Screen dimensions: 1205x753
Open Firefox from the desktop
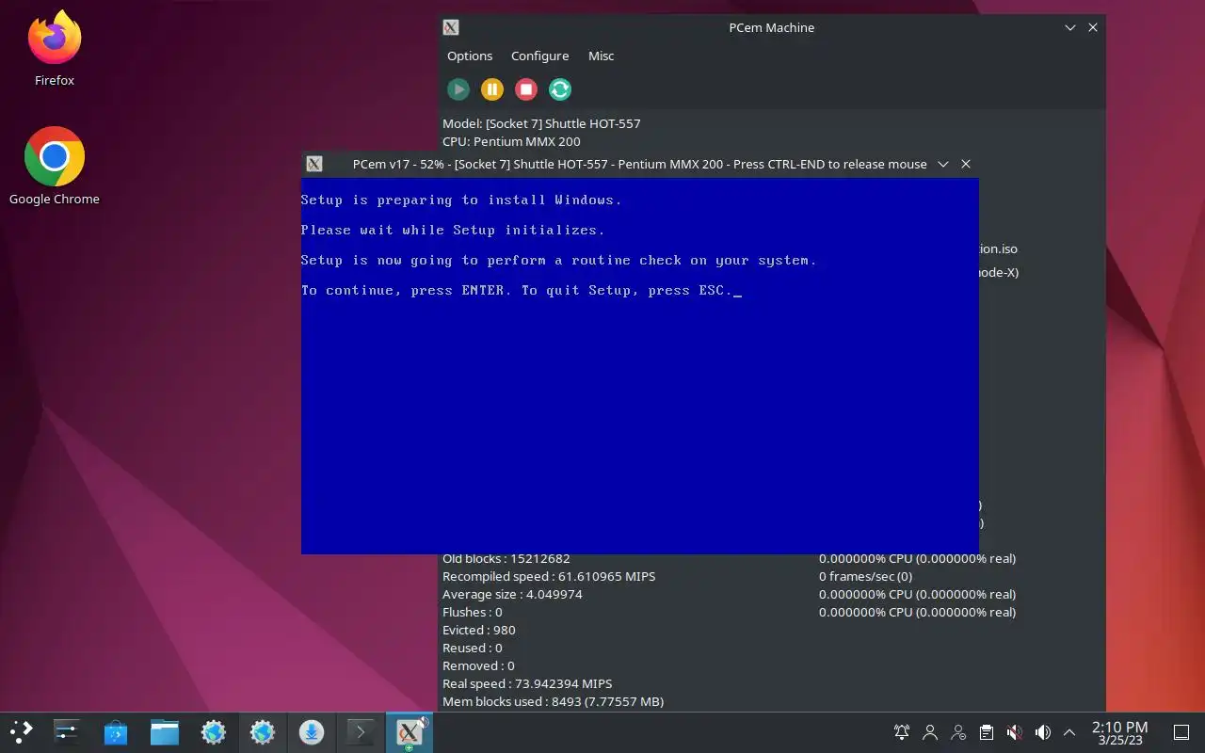pos(55,49)
